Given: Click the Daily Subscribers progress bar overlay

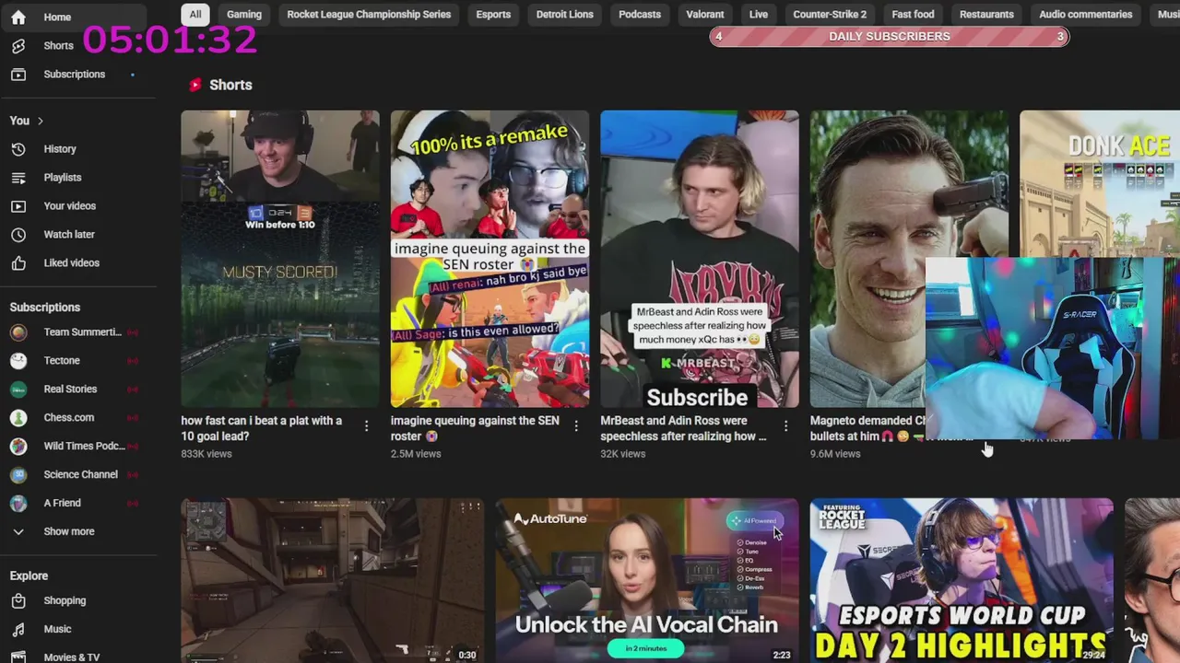Looking at the screenshot, I should point(890,36).
